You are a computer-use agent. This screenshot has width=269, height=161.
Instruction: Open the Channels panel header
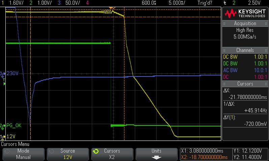pyautogui.click(x=245, y=50)
